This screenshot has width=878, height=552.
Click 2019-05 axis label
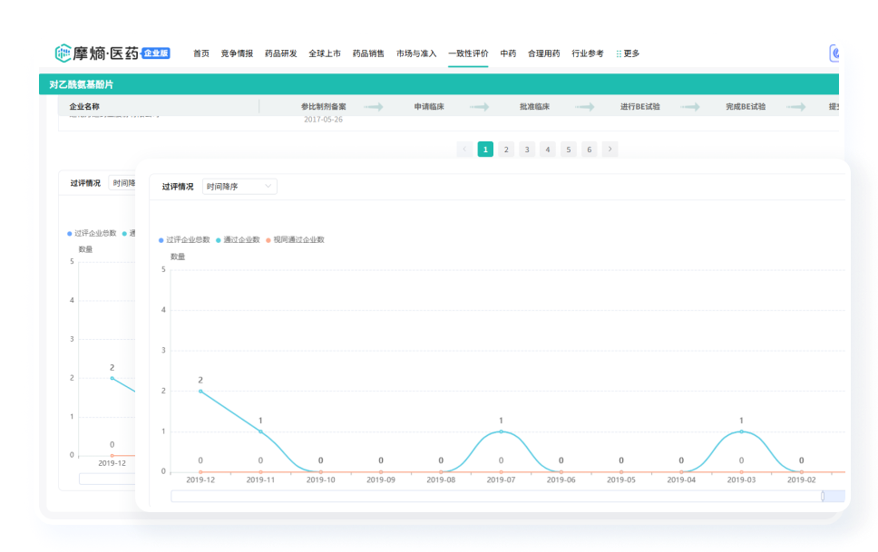click(621, 479)
